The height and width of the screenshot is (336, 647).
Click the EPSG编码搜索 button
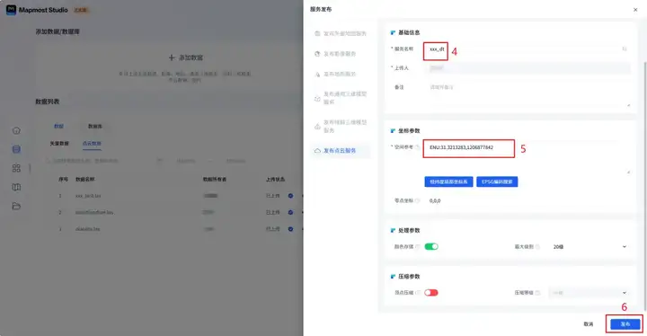[497, 181]
